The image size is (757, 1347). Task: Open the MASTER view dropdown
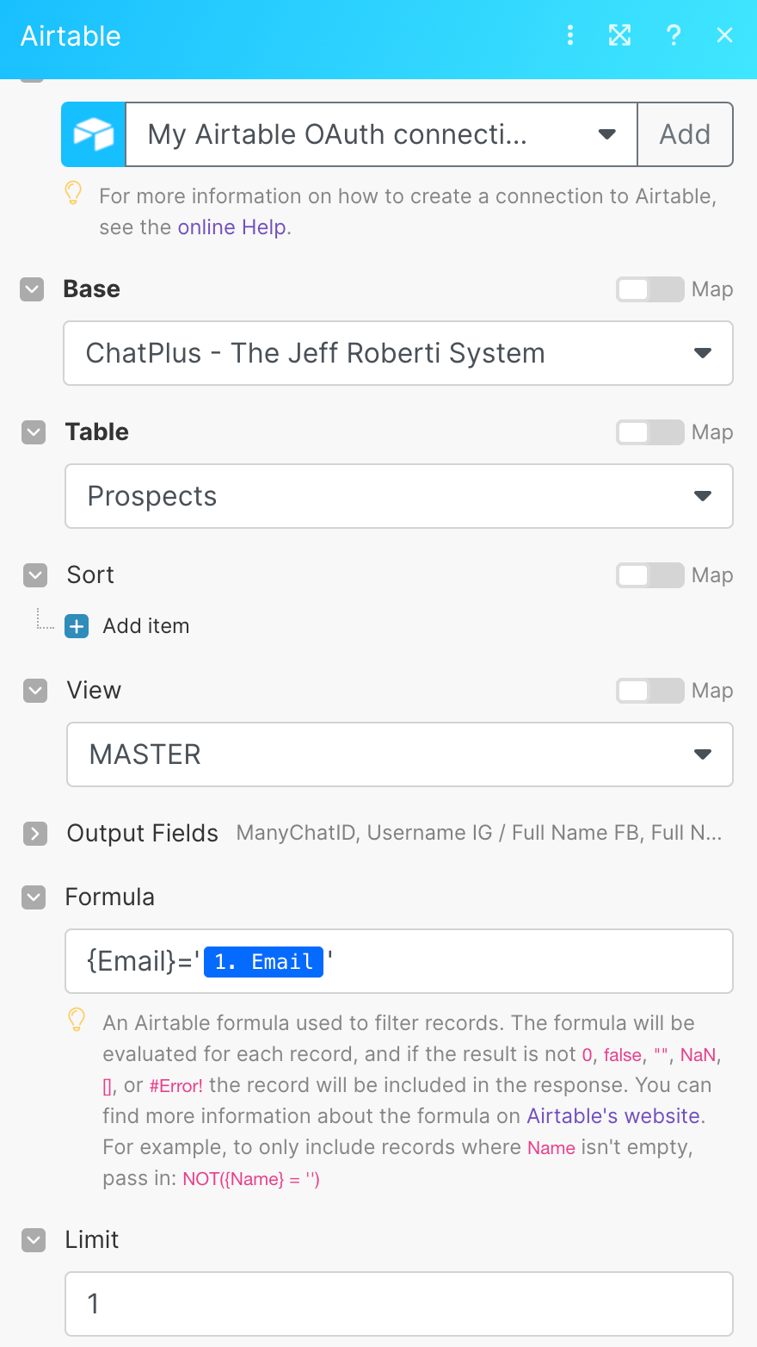click(400, 754)
